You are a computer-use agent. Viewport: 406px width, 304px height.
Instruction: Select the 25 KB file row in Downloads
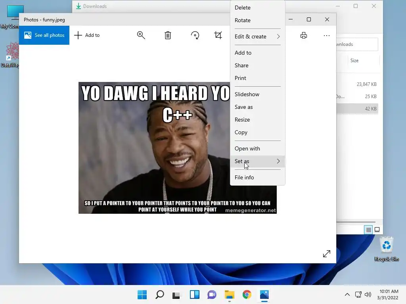point(357,97)
